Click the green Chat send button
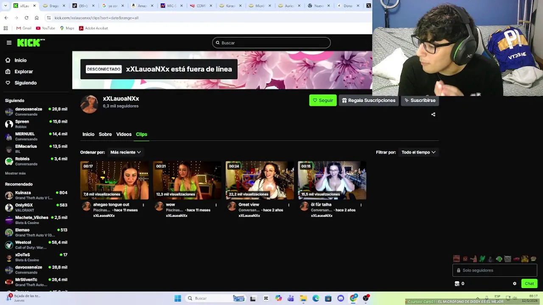 [529, 284]
